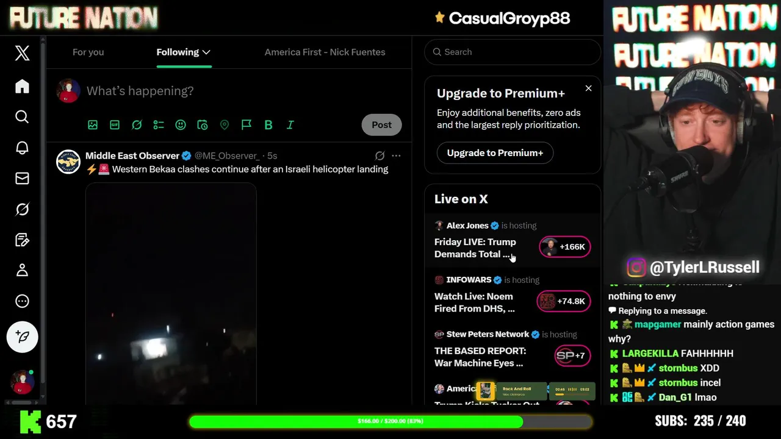Expand the Following feed dropdown chevron
Screen dimensions: 781x439
[x=206, y=52]
